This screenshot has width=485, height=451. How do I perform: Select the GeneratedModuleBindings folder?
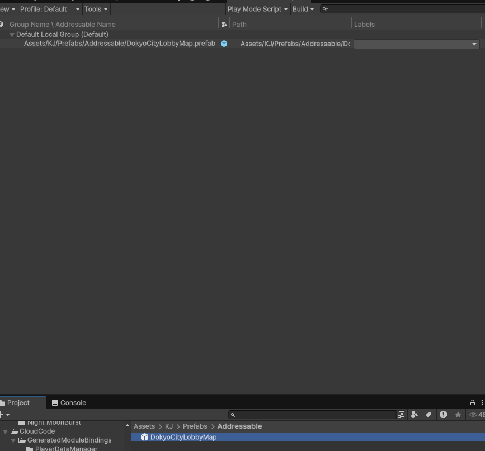click(65, 440)
